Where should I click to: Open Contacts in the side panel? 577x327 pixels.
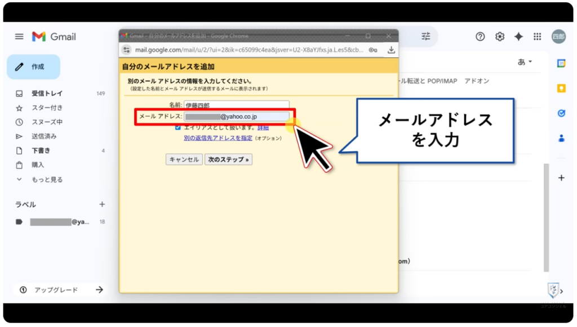click(561, 137)
